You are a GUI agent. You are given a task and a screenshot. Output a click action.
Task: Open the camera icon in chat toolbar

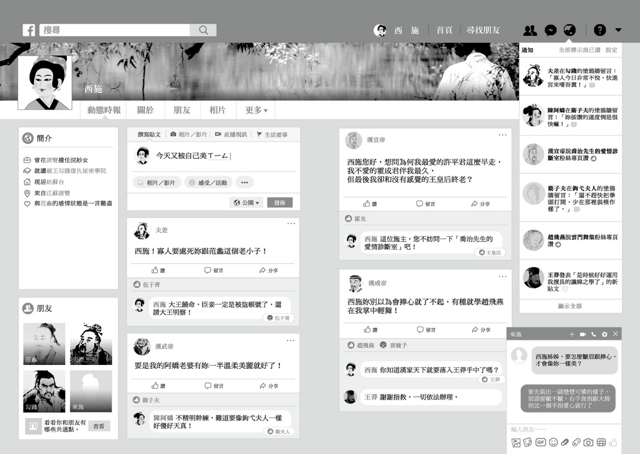[588, 442]
